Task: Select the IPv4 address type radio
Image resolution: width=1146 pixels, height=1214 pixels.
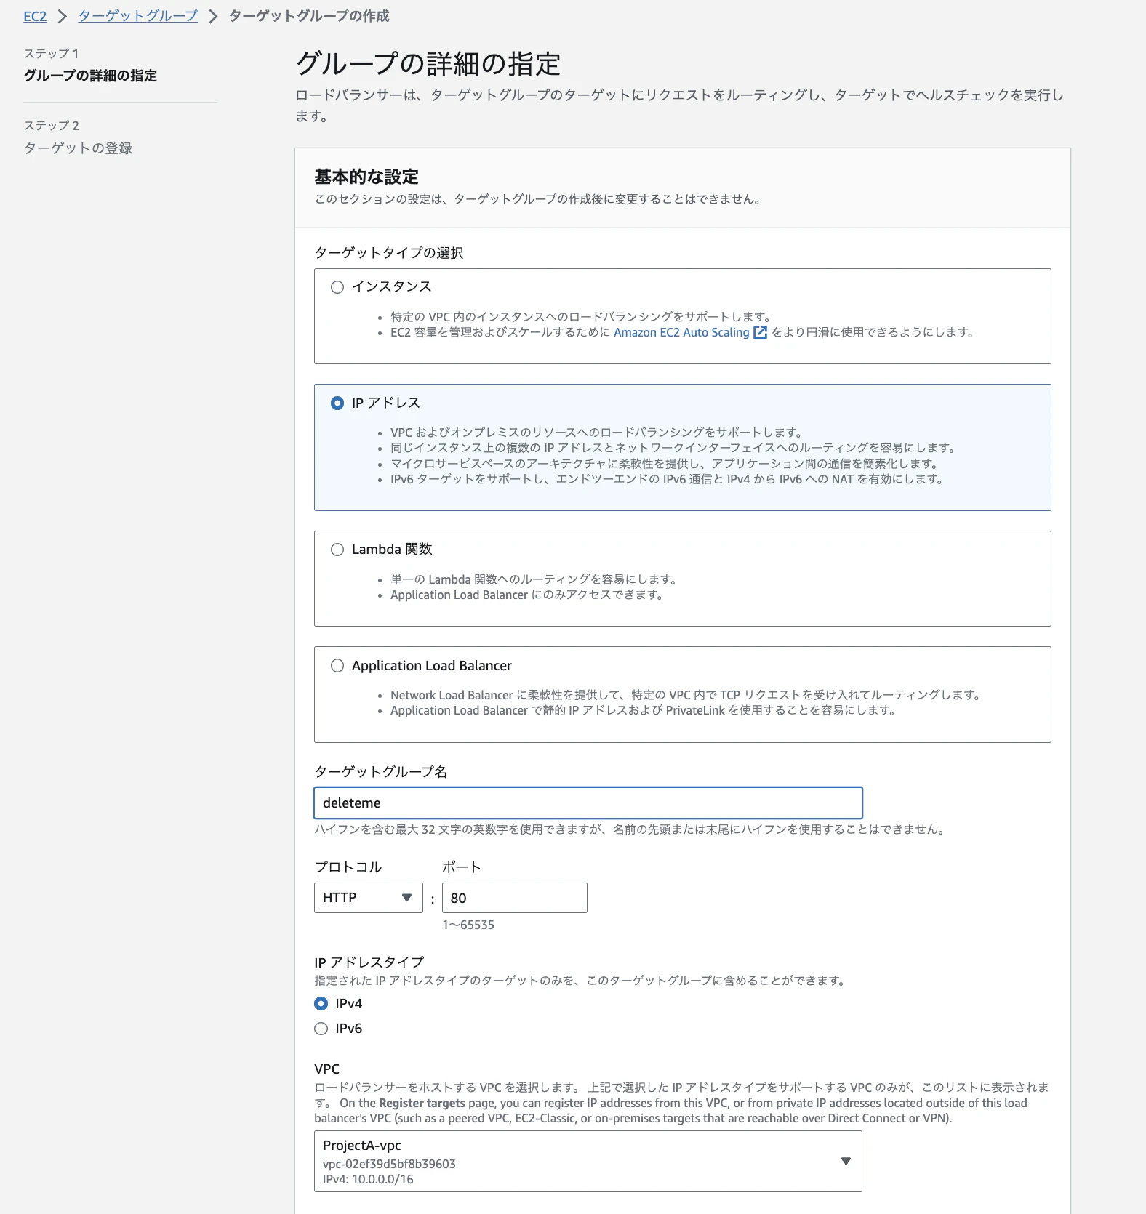Action: click(321, 1004)
